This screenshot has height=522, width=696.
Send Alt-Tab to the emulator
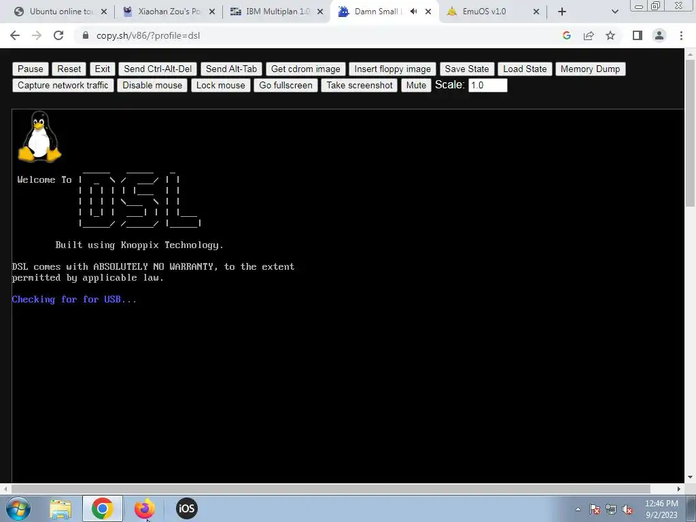(231, 69)
